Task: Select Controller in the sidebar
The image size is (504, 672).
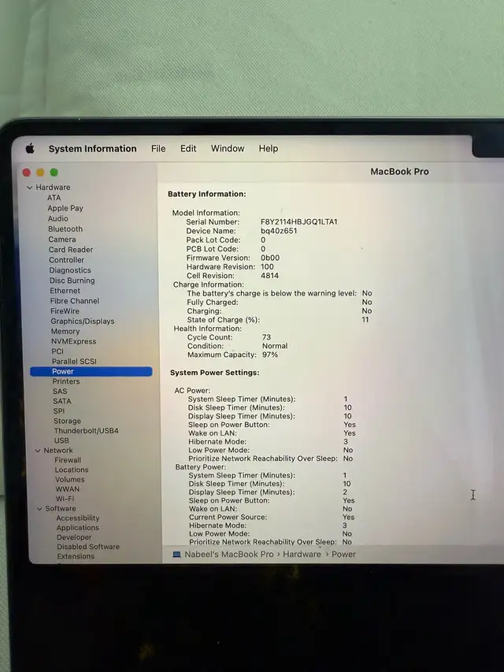Action: (66, 260)
